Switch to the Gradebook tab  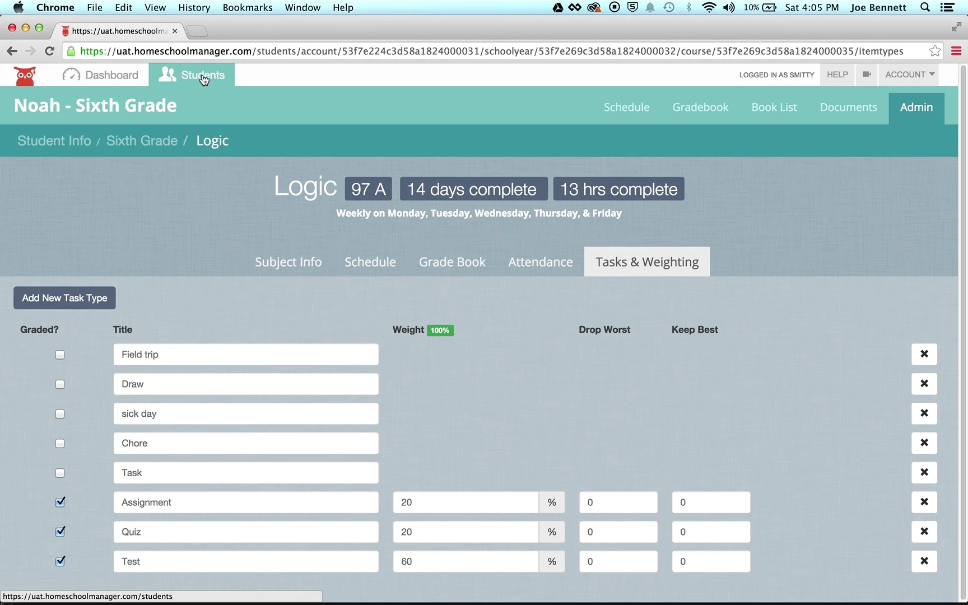coord(700,107)
